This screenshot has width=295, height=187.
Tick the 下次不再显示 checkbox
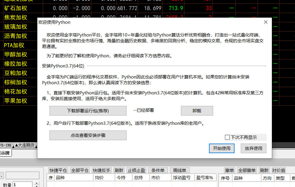(x=227, y=137)
